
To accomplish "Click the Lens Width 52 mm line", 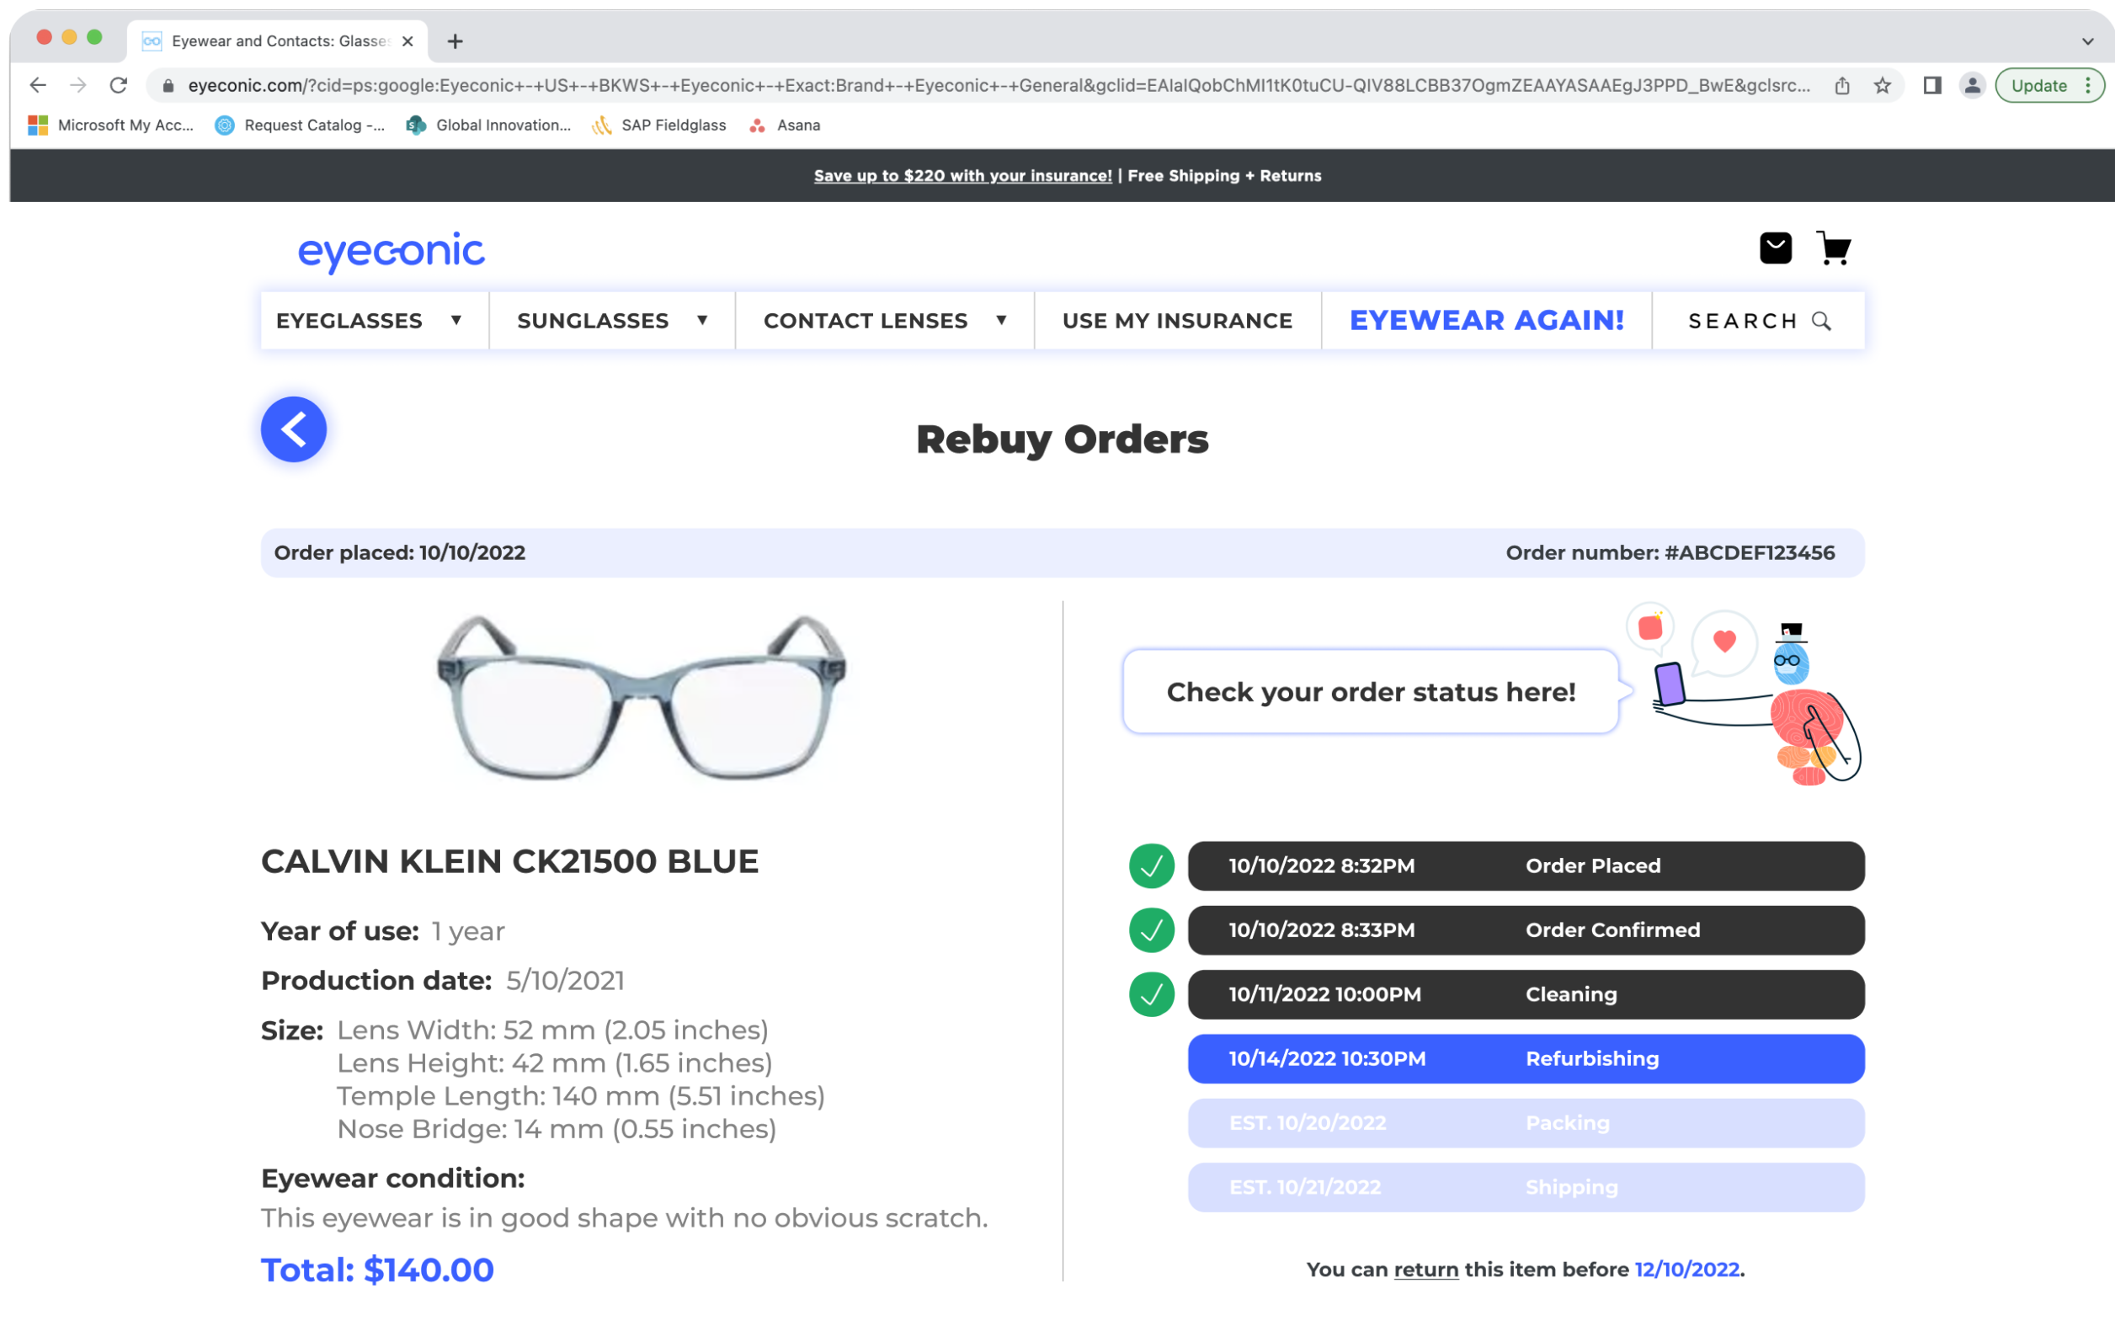I will tap(552, 1030).
